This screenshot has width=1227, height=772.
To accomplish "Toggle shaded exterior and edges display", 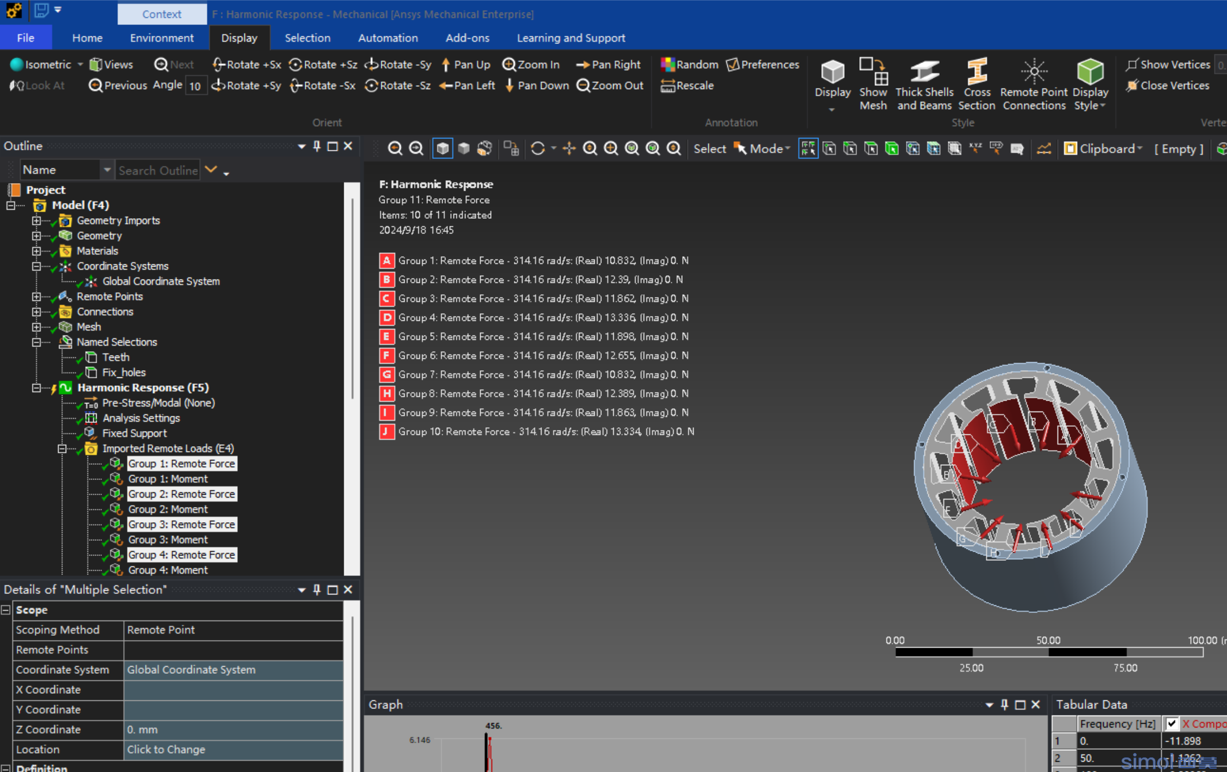I will pyautogui.click(x=443, y=148).
